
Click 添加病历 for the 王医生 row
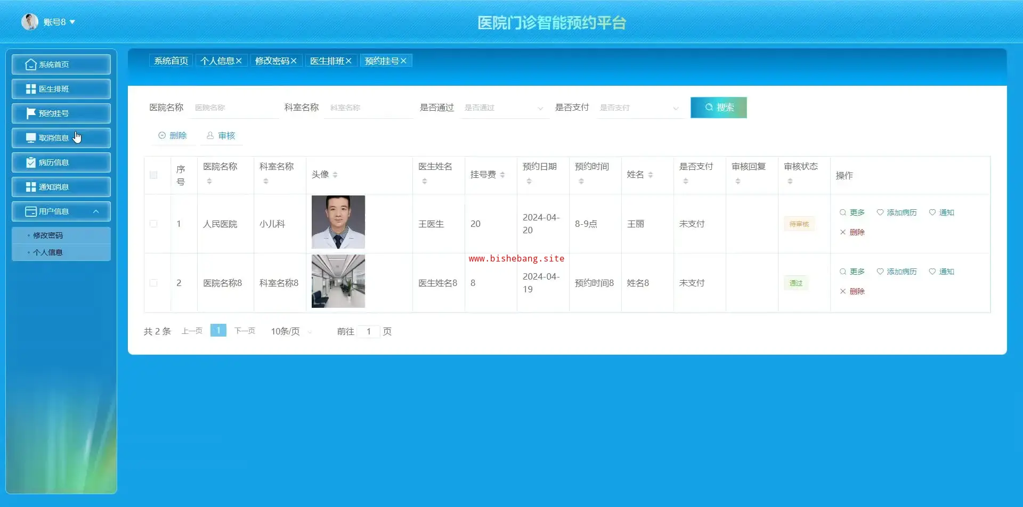(897, 212)
